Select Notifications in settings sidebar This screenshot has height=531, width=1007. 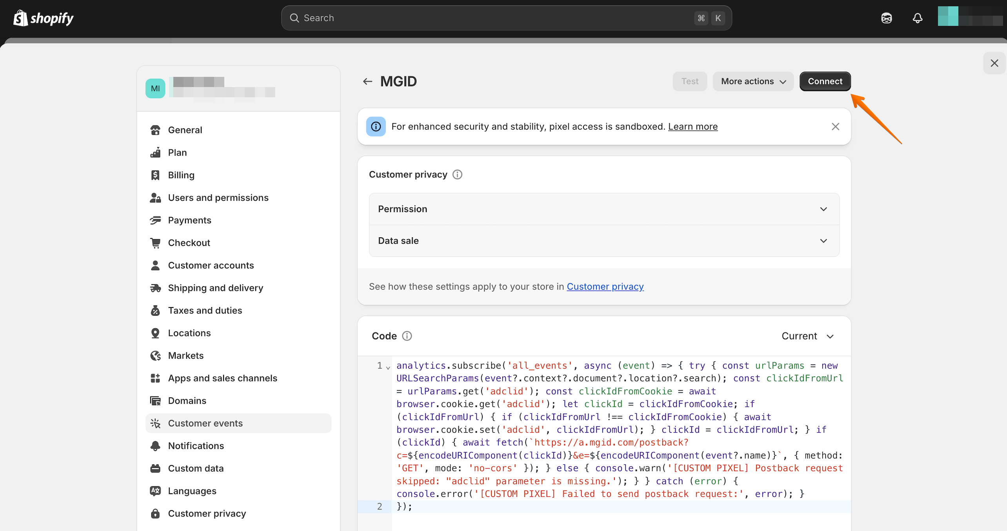(196, 446)
